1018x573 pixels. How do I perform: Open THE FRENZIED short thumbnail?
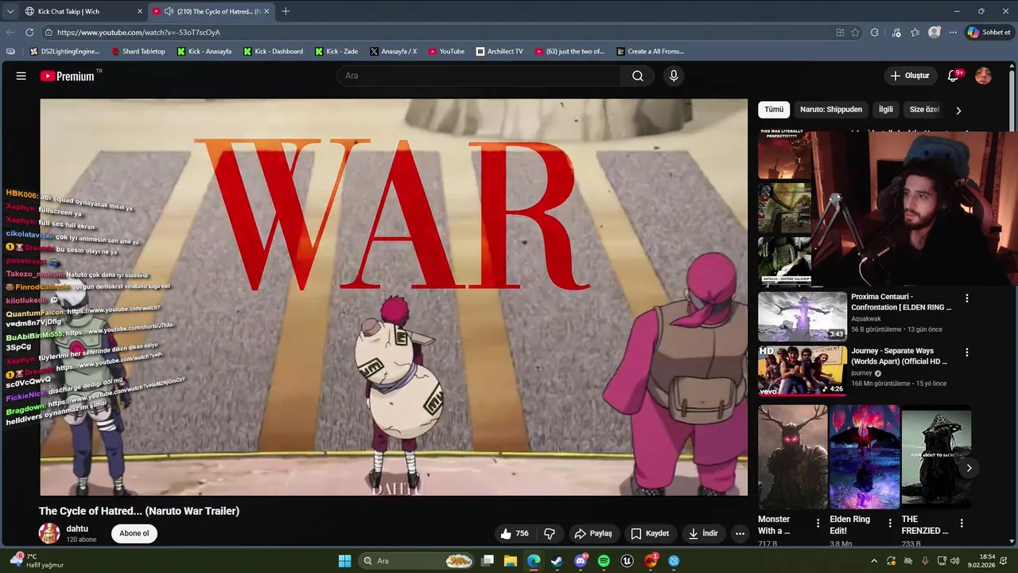[x=936, y=457]
